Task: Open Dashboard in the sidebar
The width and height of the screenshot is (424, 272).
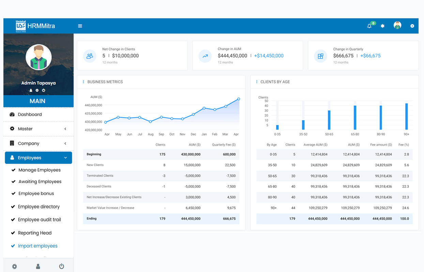Action: tap(39, 115)
